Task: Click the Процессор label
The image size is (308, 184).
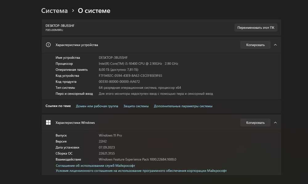Action: [x=64, y=63]
